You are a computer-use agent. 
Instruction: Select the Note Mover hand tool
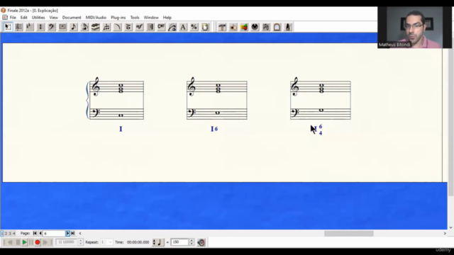coord(233,27)
